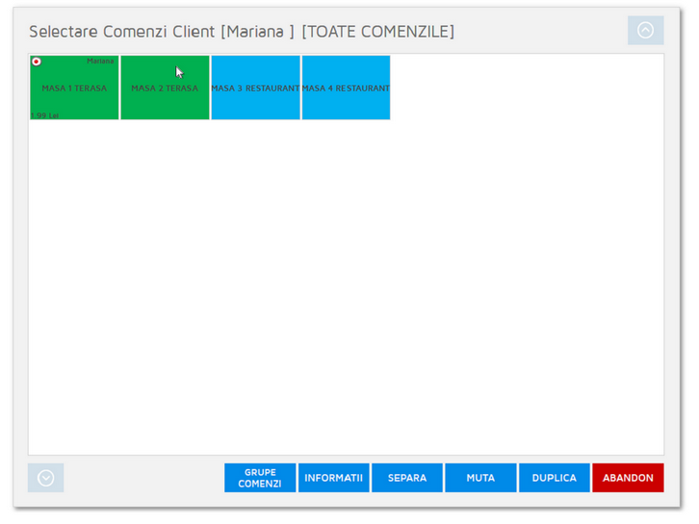Select the MASA 1 TERASA order tile

coord(74,87)
